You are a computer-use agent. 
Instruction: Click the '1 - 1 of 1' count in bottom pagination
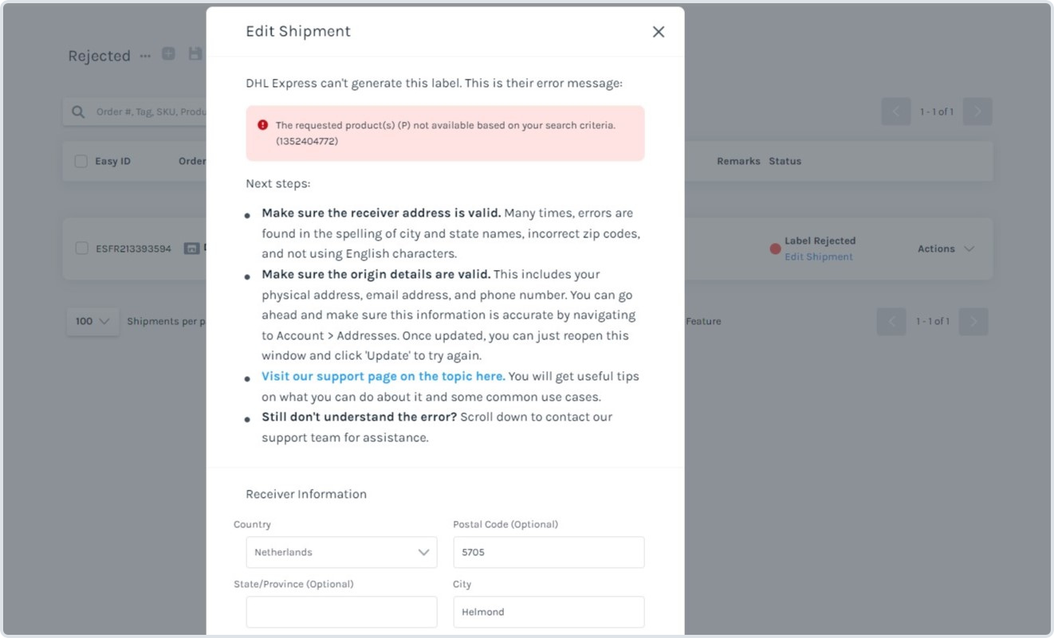[933, 321]
